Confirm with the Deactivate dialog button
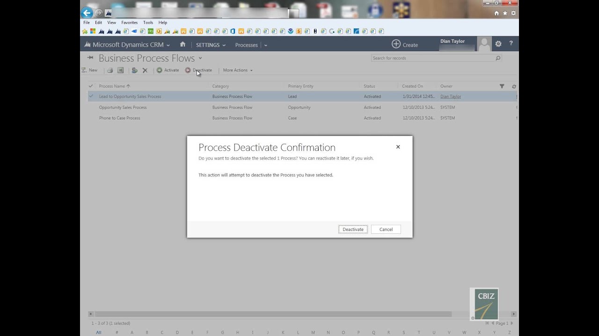 coord(353,229)
